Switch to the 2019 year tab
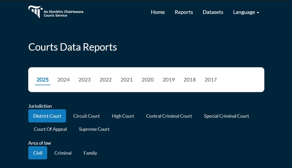 [169, 80]
